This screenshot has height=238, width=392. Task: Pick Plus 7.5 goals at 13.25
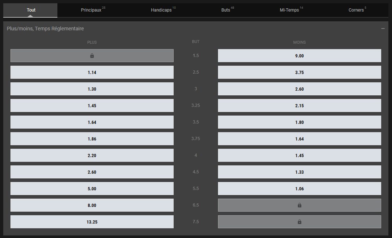pos(92,222)
